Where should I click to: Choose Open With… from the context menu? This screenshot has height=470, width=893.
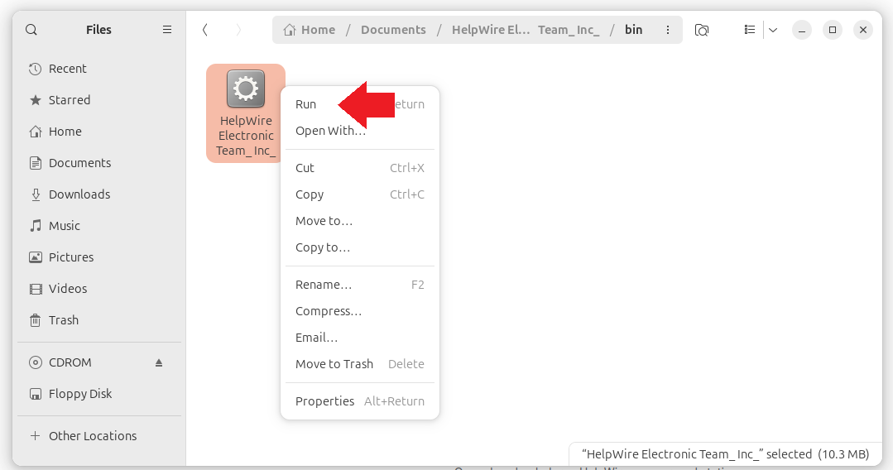[x=360, y=131]
